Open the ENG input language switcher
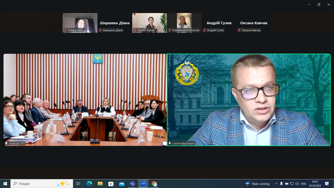Image resolution: width=334 pixels, height=188 pixels. (304, 184)
